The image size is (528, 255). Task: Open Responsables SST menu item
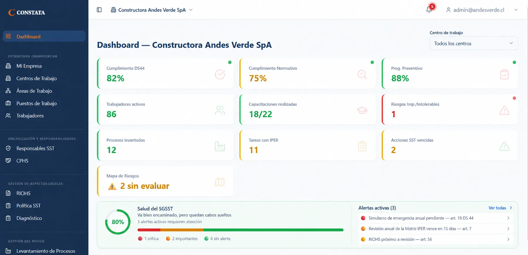click(44, 148)
